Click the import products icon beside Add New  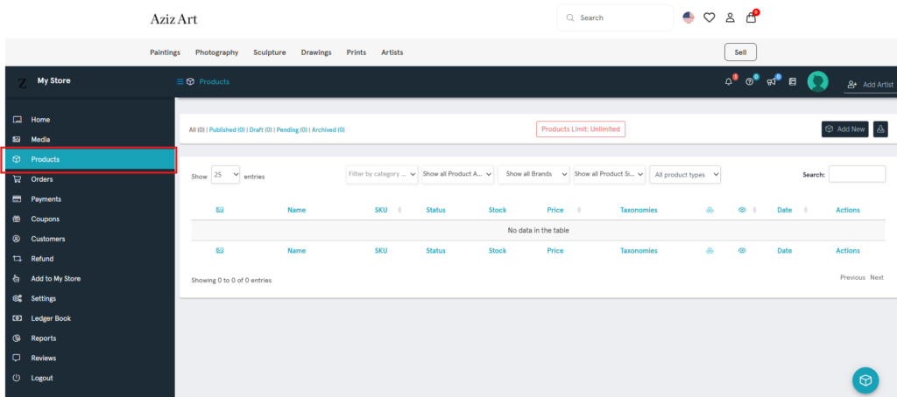pyautogui.click(x=880, y=129)
